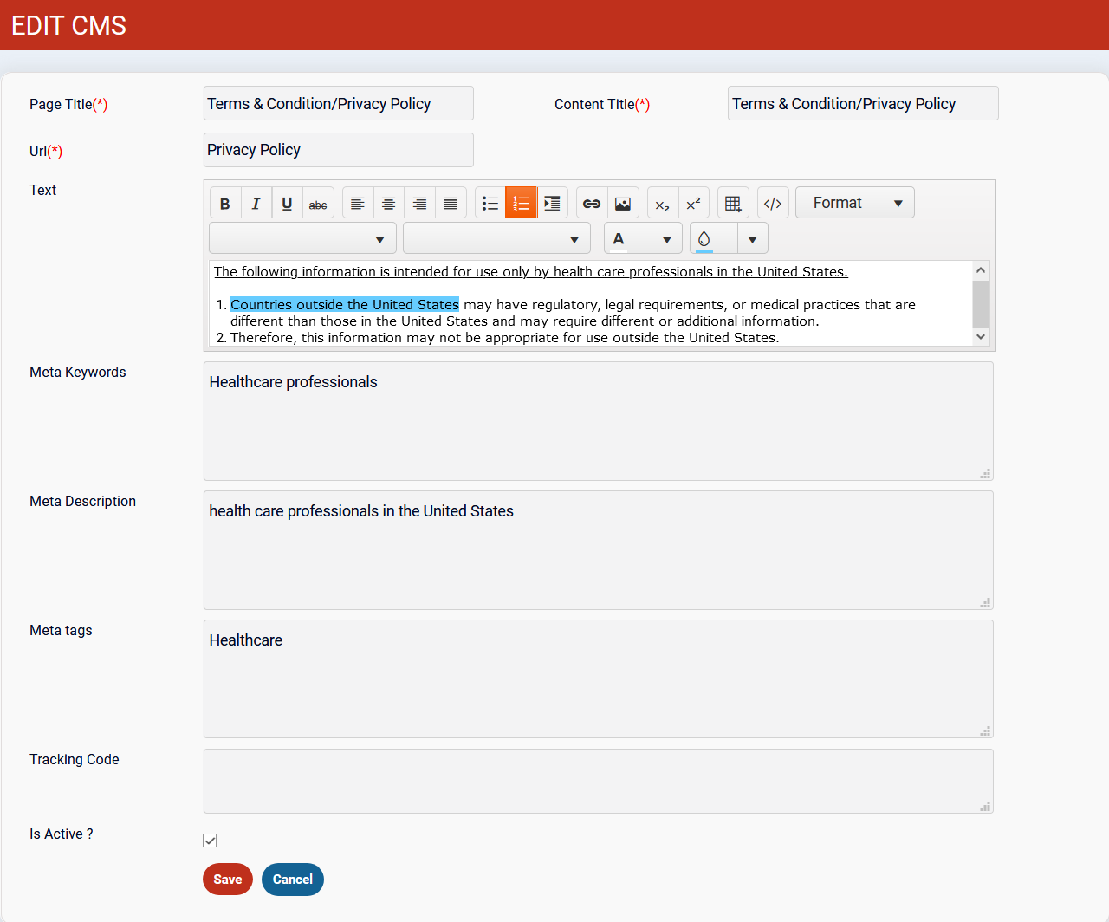Screen dimensions: 1109x922
Task: Click Meta Keywords resize handle
Action: [985, 473]
